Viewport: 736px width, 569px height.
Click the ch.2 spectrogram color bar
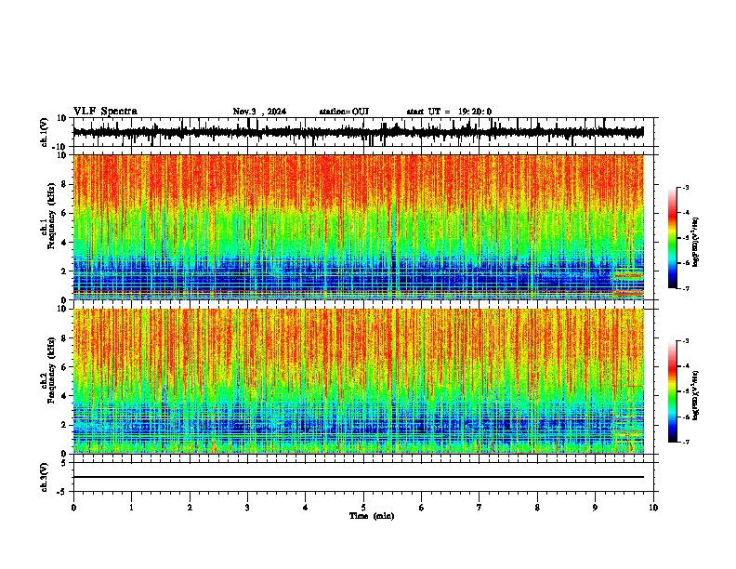click(672, 391)
